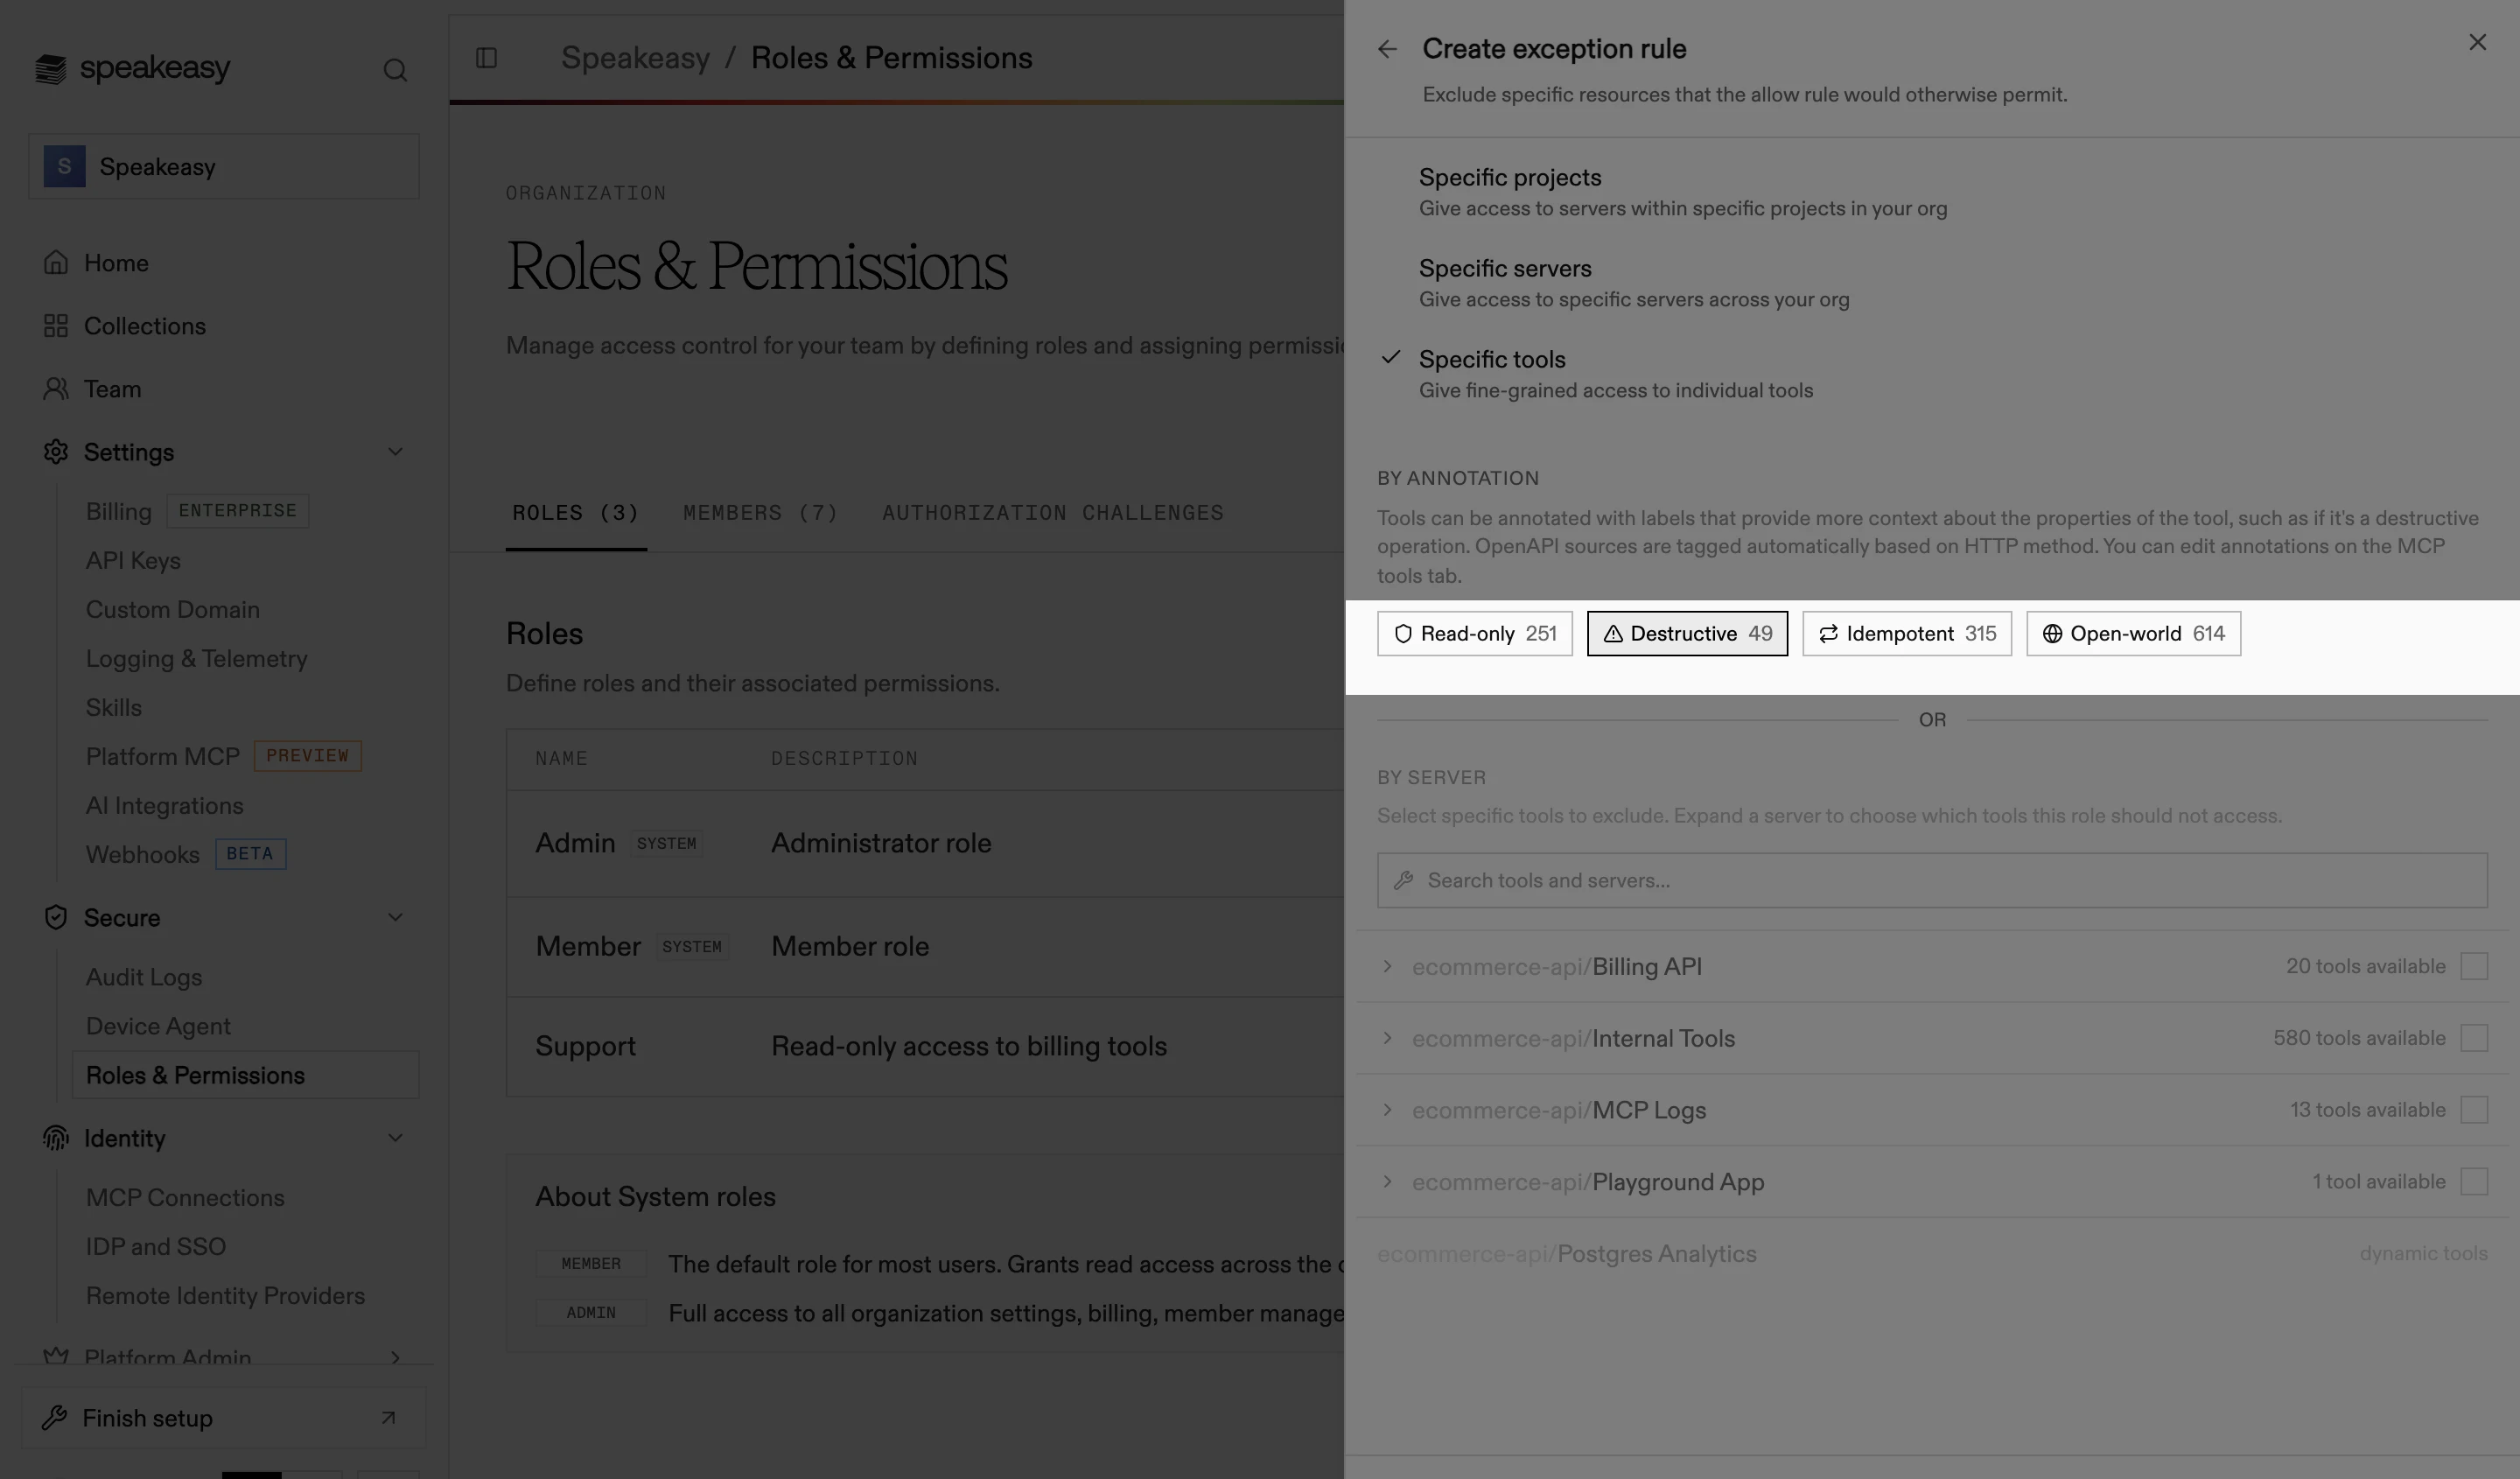The image size is (2520, 1479).
Task: Open Audit Logs page
Action: coord(144,977)
